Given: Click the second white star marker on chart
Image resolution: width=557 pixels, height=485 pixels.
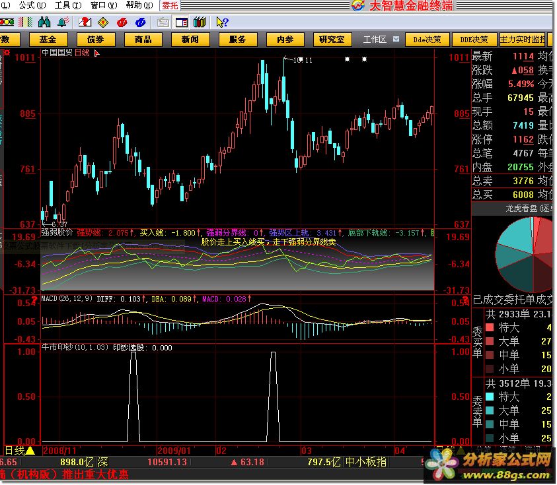Looking at the screenshot, I should coord(347,59).
